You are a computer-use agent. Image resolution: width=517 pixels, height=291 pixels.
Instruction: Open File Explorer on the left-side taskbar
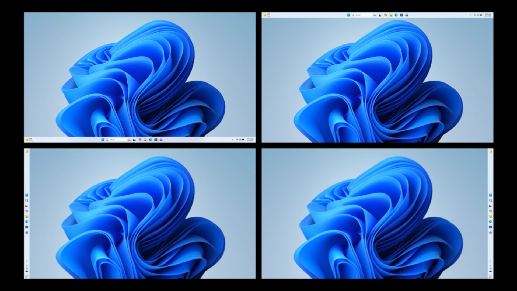click(x=27, y=216)
